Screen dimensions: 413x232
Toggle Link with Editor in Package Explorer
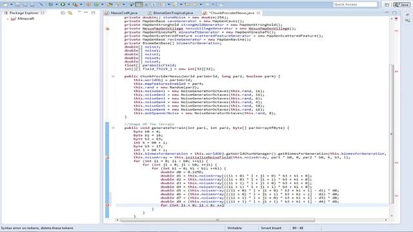[x=70, y=13]
